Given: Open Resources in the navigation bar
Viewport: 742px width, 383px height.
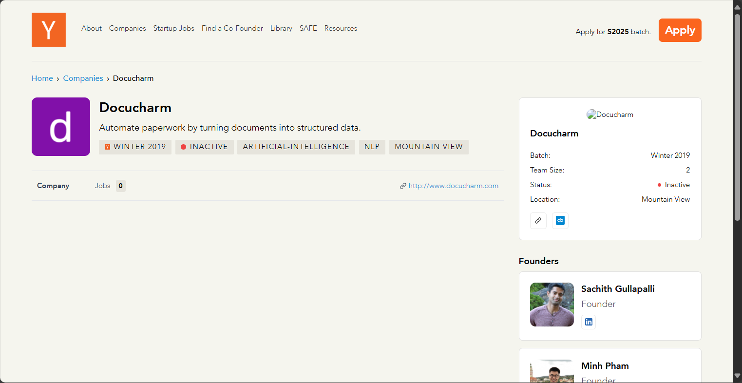Looking at the screenshot, I should (341, 28).
